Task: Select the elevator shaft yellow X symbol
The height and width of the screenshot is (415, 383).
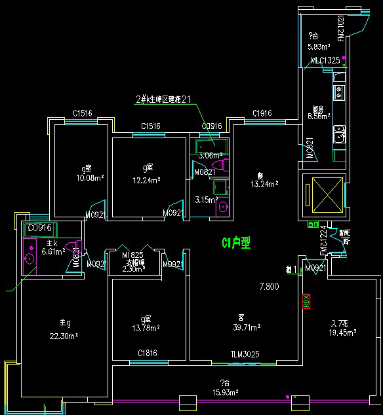Action: click(327, 195)
